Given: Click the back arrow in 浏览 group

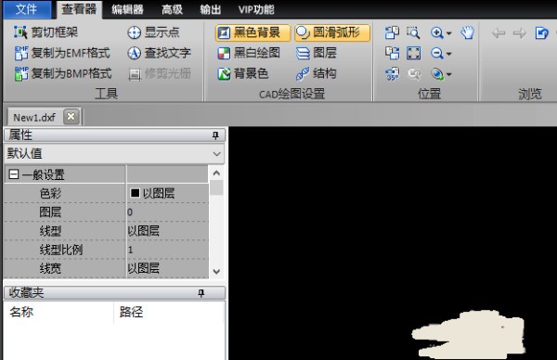Looking at the screenshot, I should [499, 33].
